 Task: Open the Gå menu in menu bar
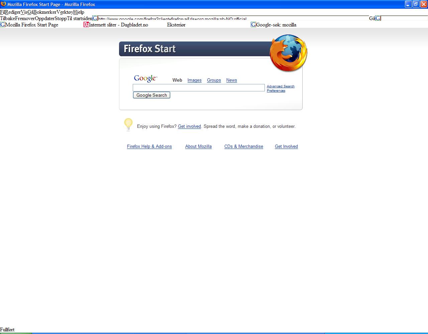30,12
